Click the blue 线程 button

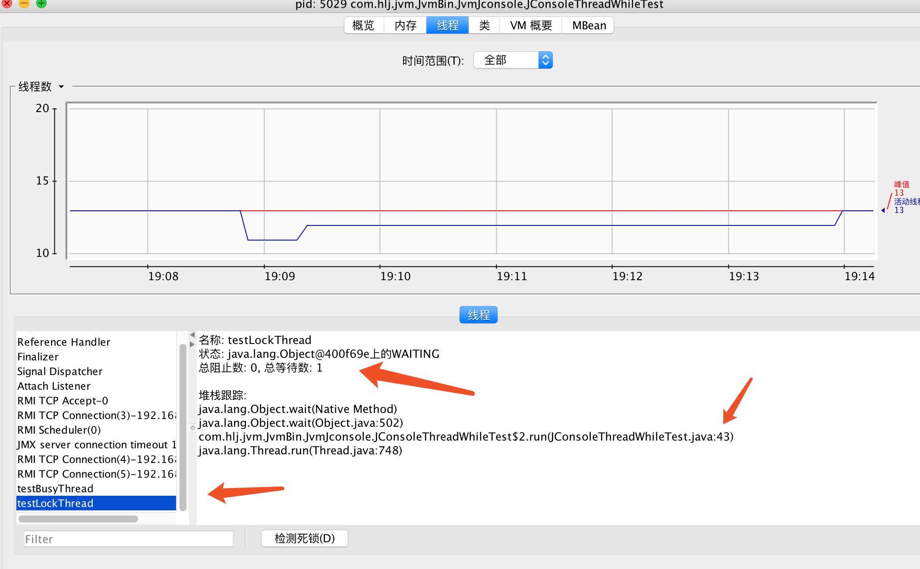click(479, 315)
